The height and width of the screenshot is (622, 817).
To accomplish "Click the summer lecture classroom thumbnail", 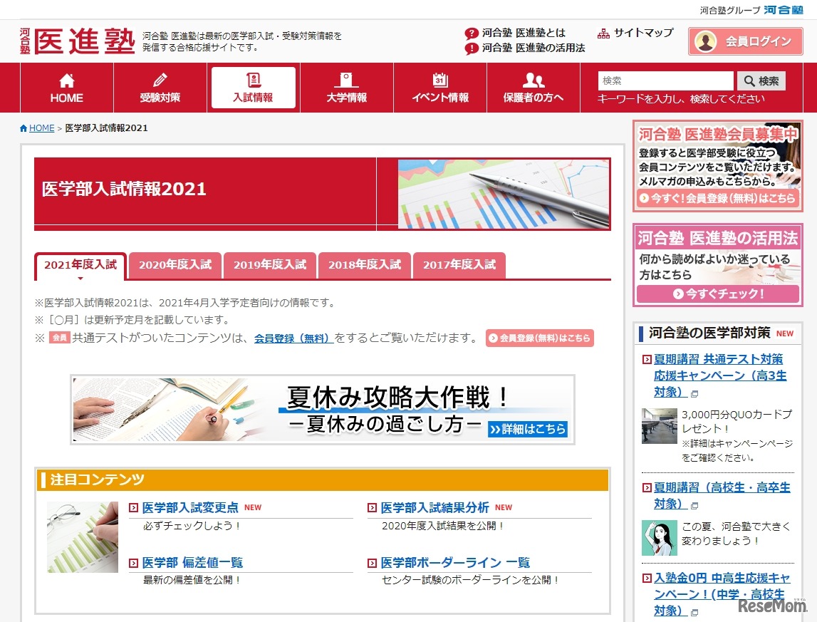I will [659, 427].
